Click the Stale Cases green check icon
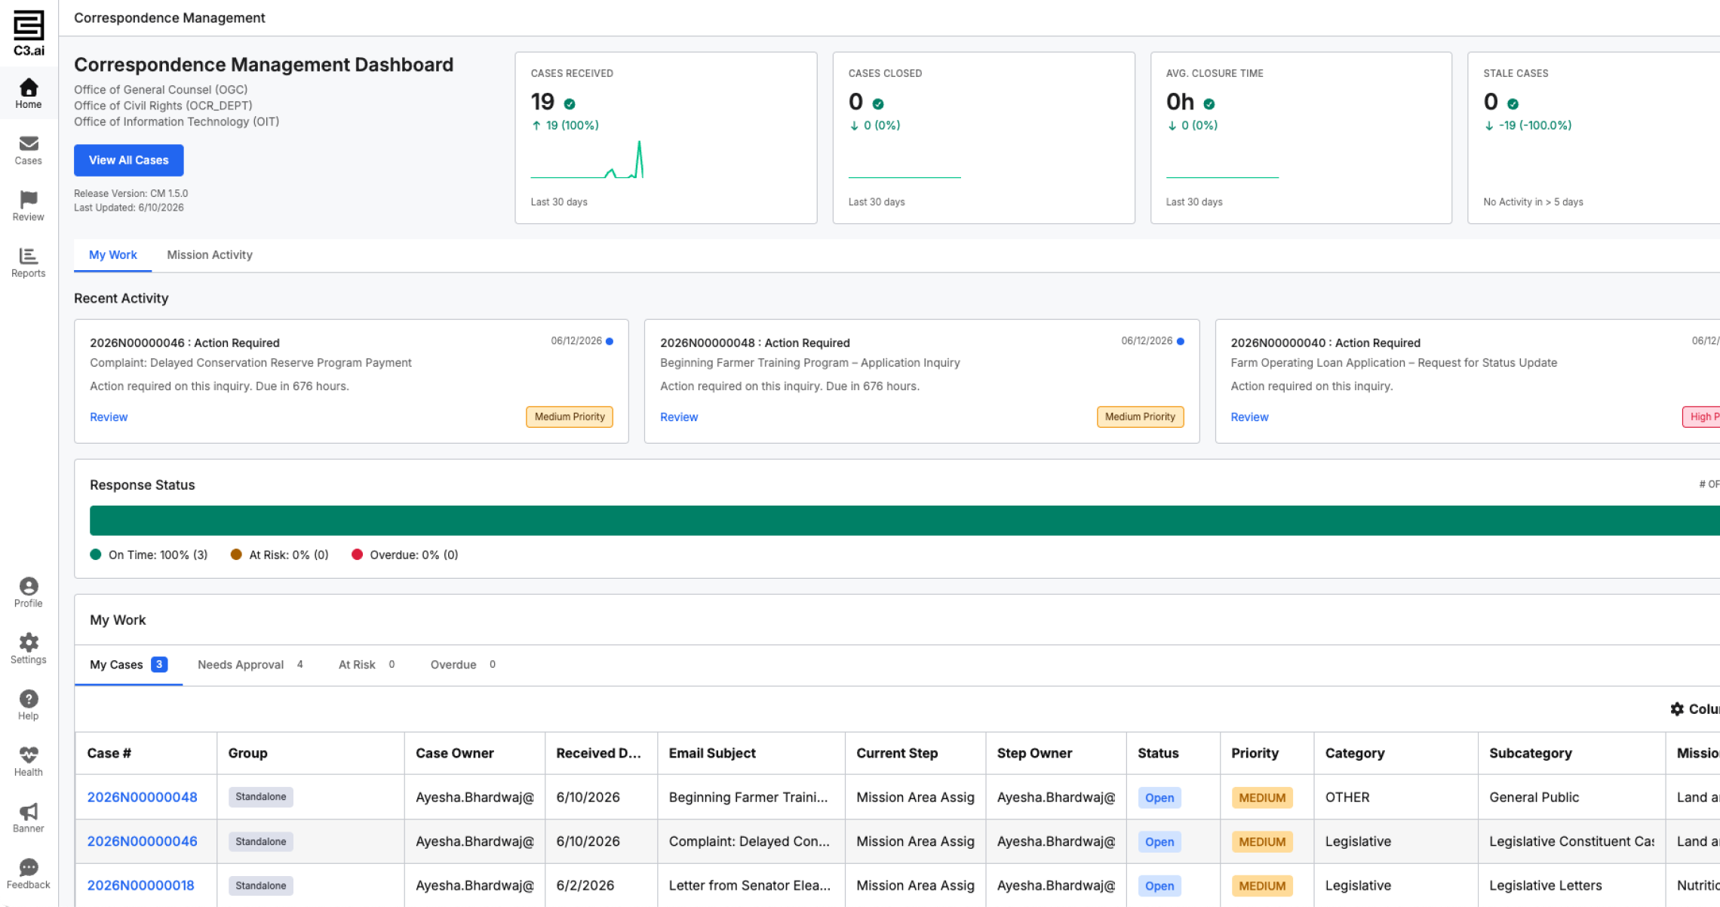The image size is (1720, 907). 1513,104
